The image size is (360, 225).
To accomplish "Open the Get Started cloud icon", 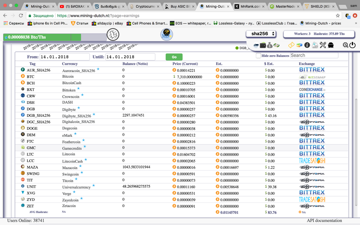I will click(315, 45).
